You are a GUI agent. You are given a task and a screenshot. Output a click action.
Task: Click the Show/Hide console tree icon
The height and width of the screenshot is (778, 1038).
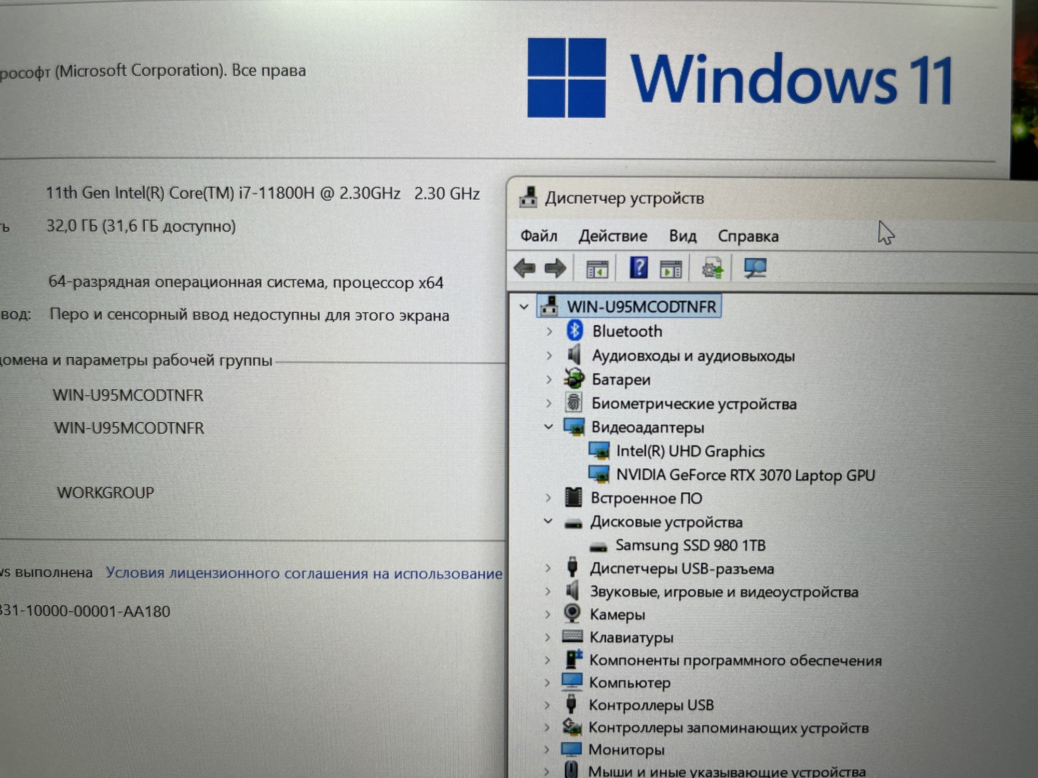[x=597, y=269]
